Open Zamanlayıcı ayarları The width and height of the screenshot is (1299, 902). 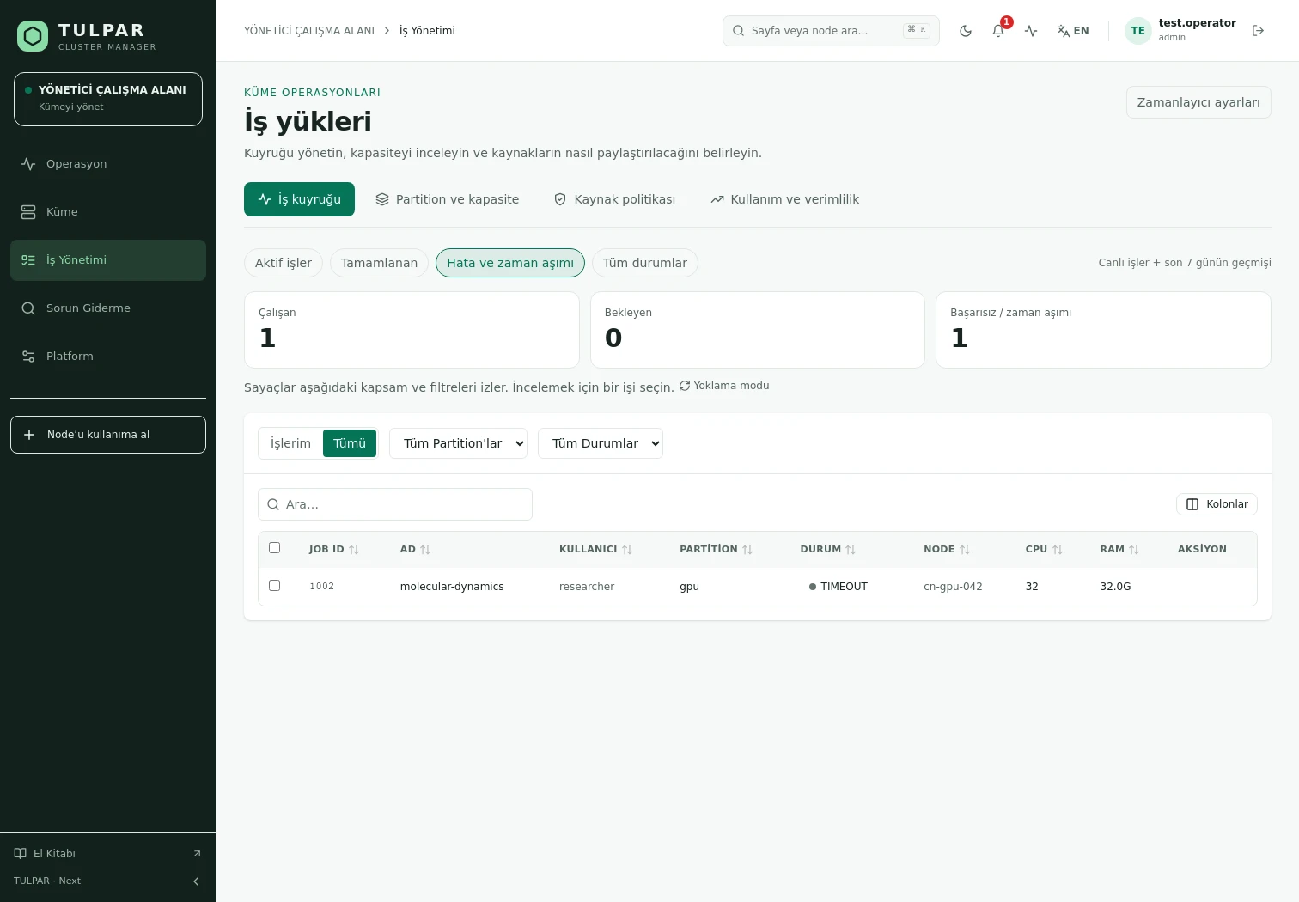tap(1198, 102)
